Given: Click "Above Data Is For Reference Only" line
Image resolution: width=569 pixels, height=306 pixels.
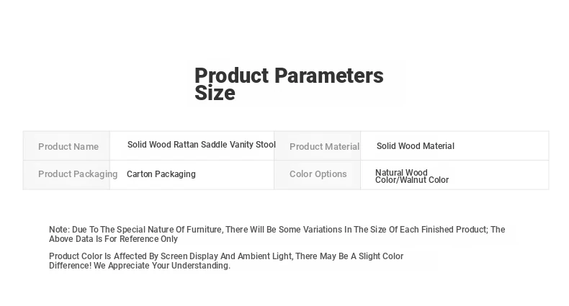Looking at the screenshot, I should 113,239.
